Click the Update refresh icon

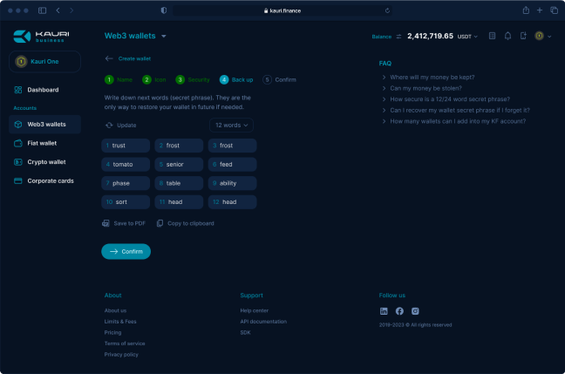(x=109, y=126)
